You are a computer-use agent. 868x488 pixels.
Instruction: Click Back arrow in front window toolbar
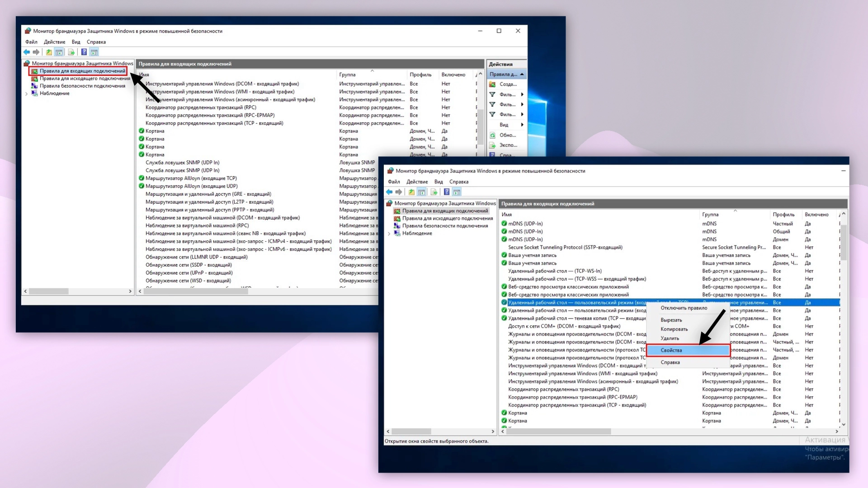(389, 192)
